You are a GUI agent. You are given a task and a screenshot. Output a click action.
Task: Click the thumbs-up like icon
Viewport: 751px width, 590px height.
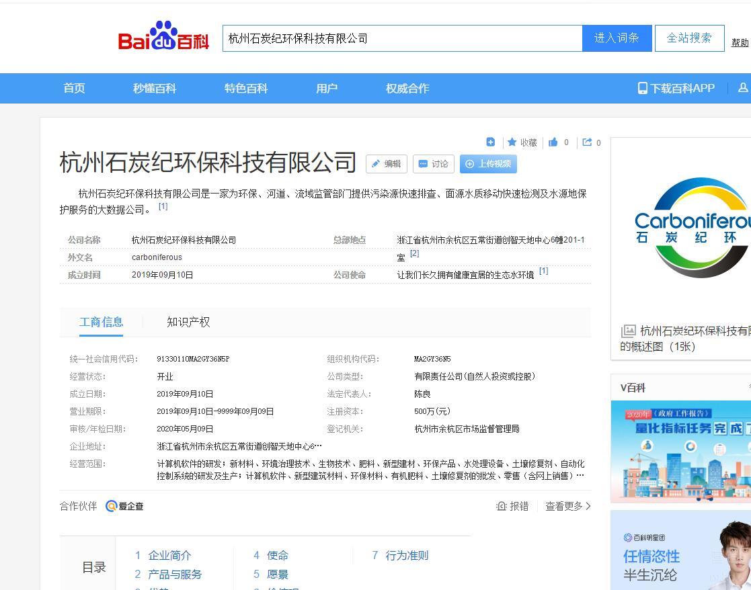pos(553,142)
